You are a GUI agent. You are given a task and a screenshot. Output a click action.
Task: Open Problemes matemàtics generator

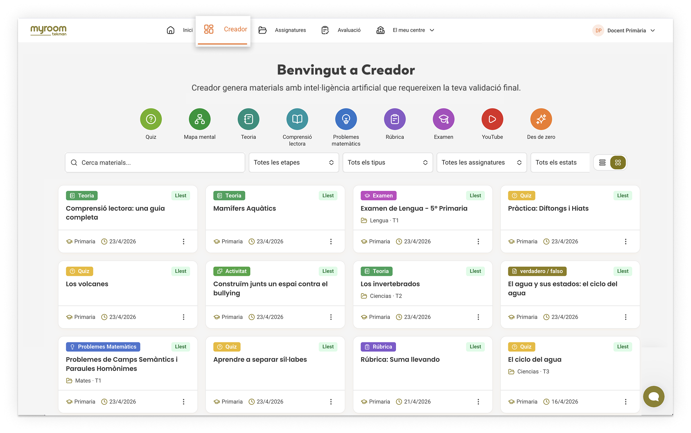(346, 119)
